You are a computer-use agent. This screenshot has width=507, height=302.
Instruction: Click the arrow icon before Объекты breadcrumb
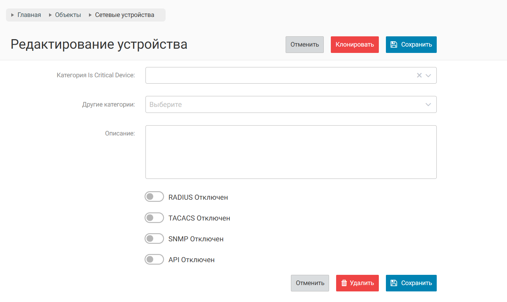tap(50, 15)
